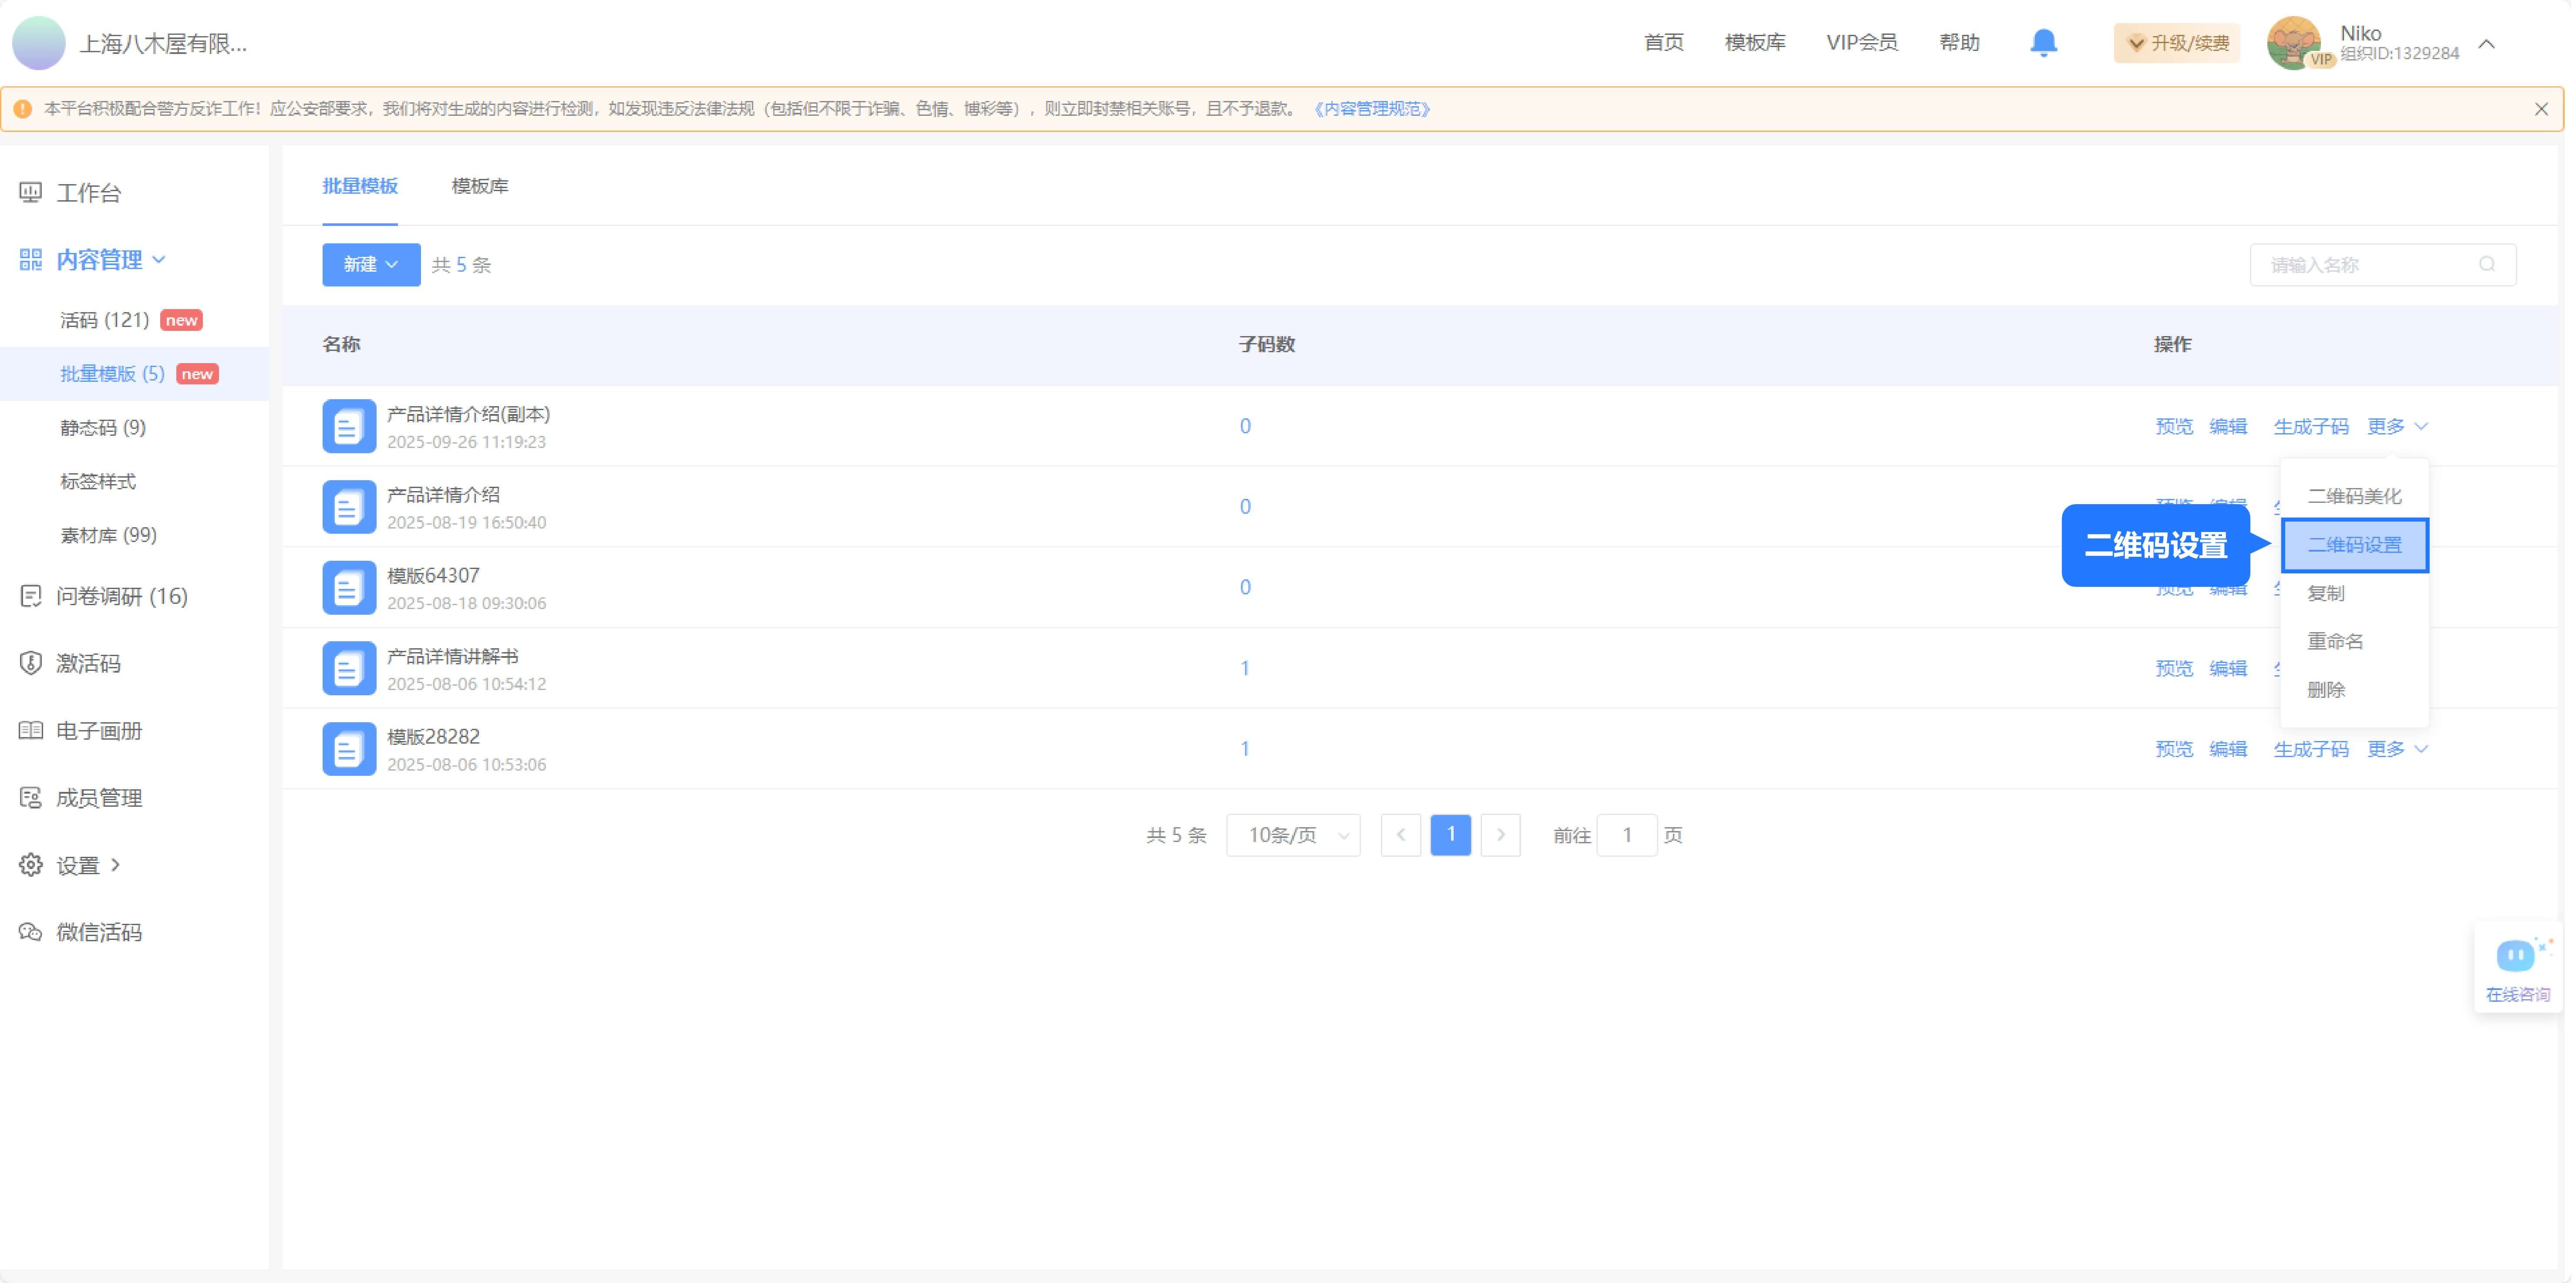
Task: Open 预览 for 模版28282
Action: point(2174,748)
